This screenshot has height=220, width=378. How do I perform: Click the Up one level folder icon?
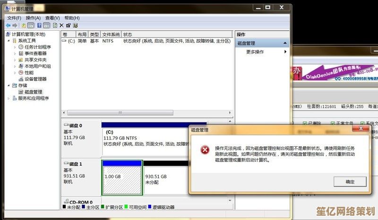(x=24, y=26)
